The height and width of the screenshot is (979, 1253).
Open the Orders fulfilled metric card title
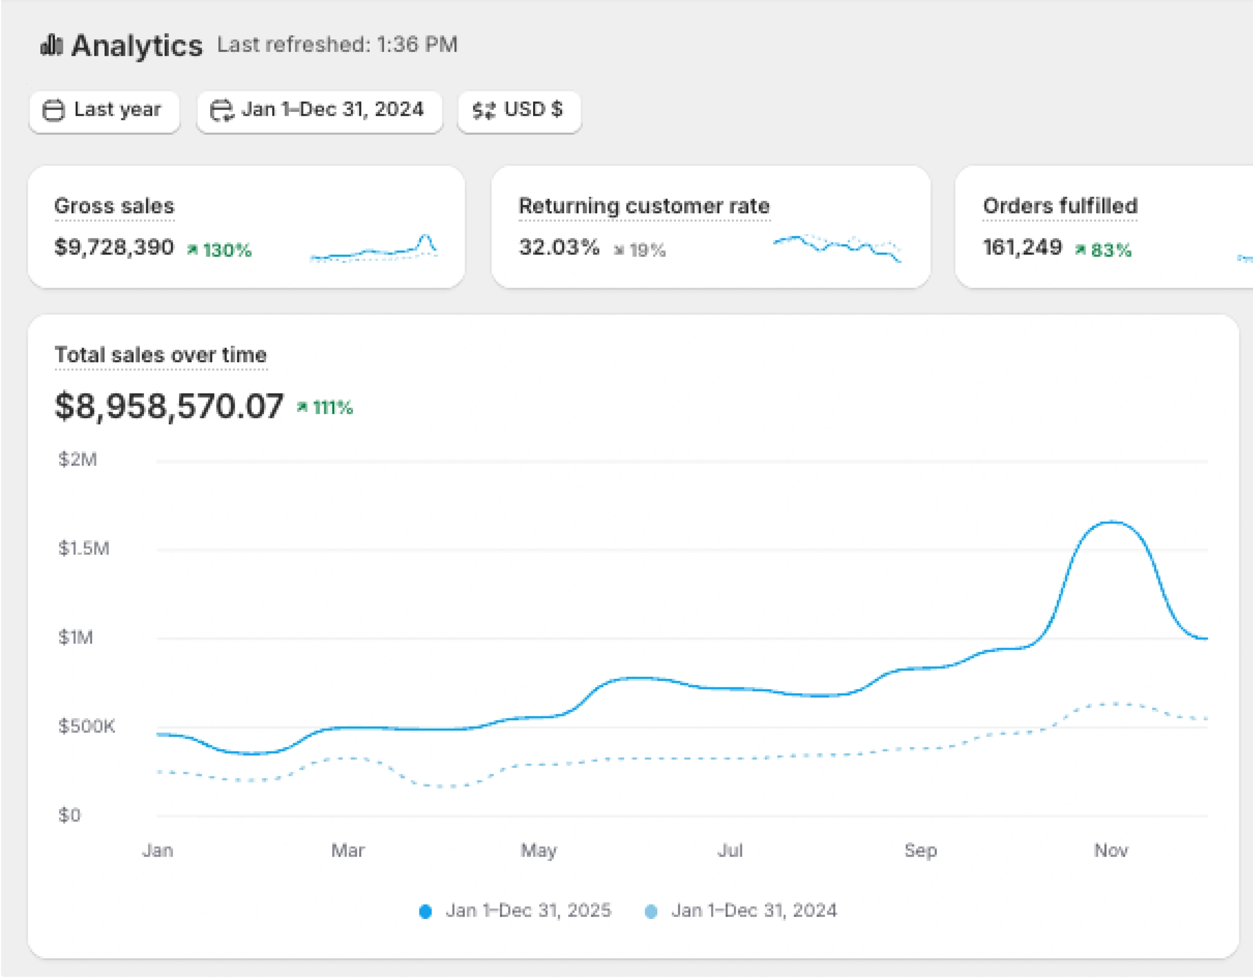[1060, 206]
